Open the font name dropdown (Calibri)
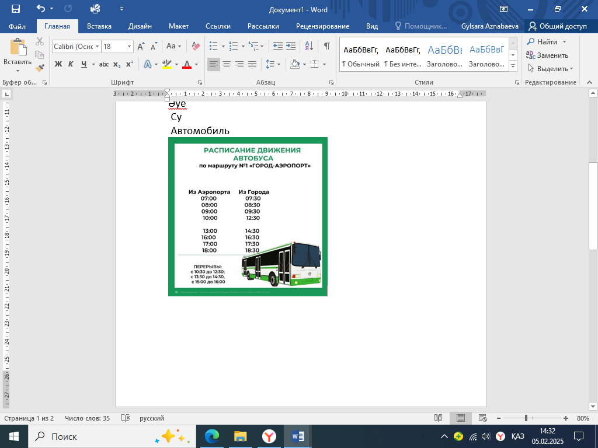The image size is (598, 448). tap(97, 47)
